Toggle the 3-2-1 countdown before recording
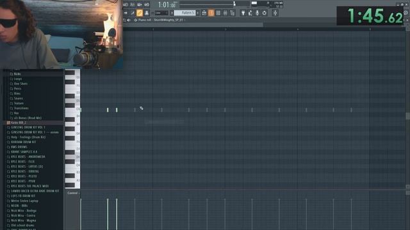410x230 pixels. 133,4
